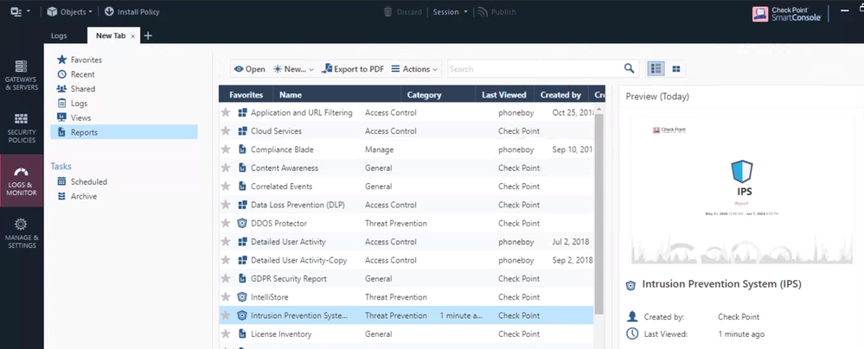Open the Security Policies view
Screen dimensions: 864x349
pos(22,128)
